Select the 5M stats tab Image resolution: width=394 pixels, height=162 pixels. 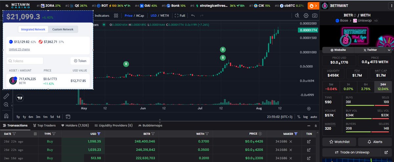tap(331, 87)
